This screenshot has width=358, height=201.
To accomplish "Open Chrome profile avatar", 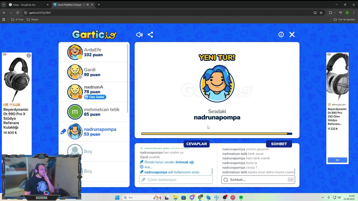I will point(347,13).
